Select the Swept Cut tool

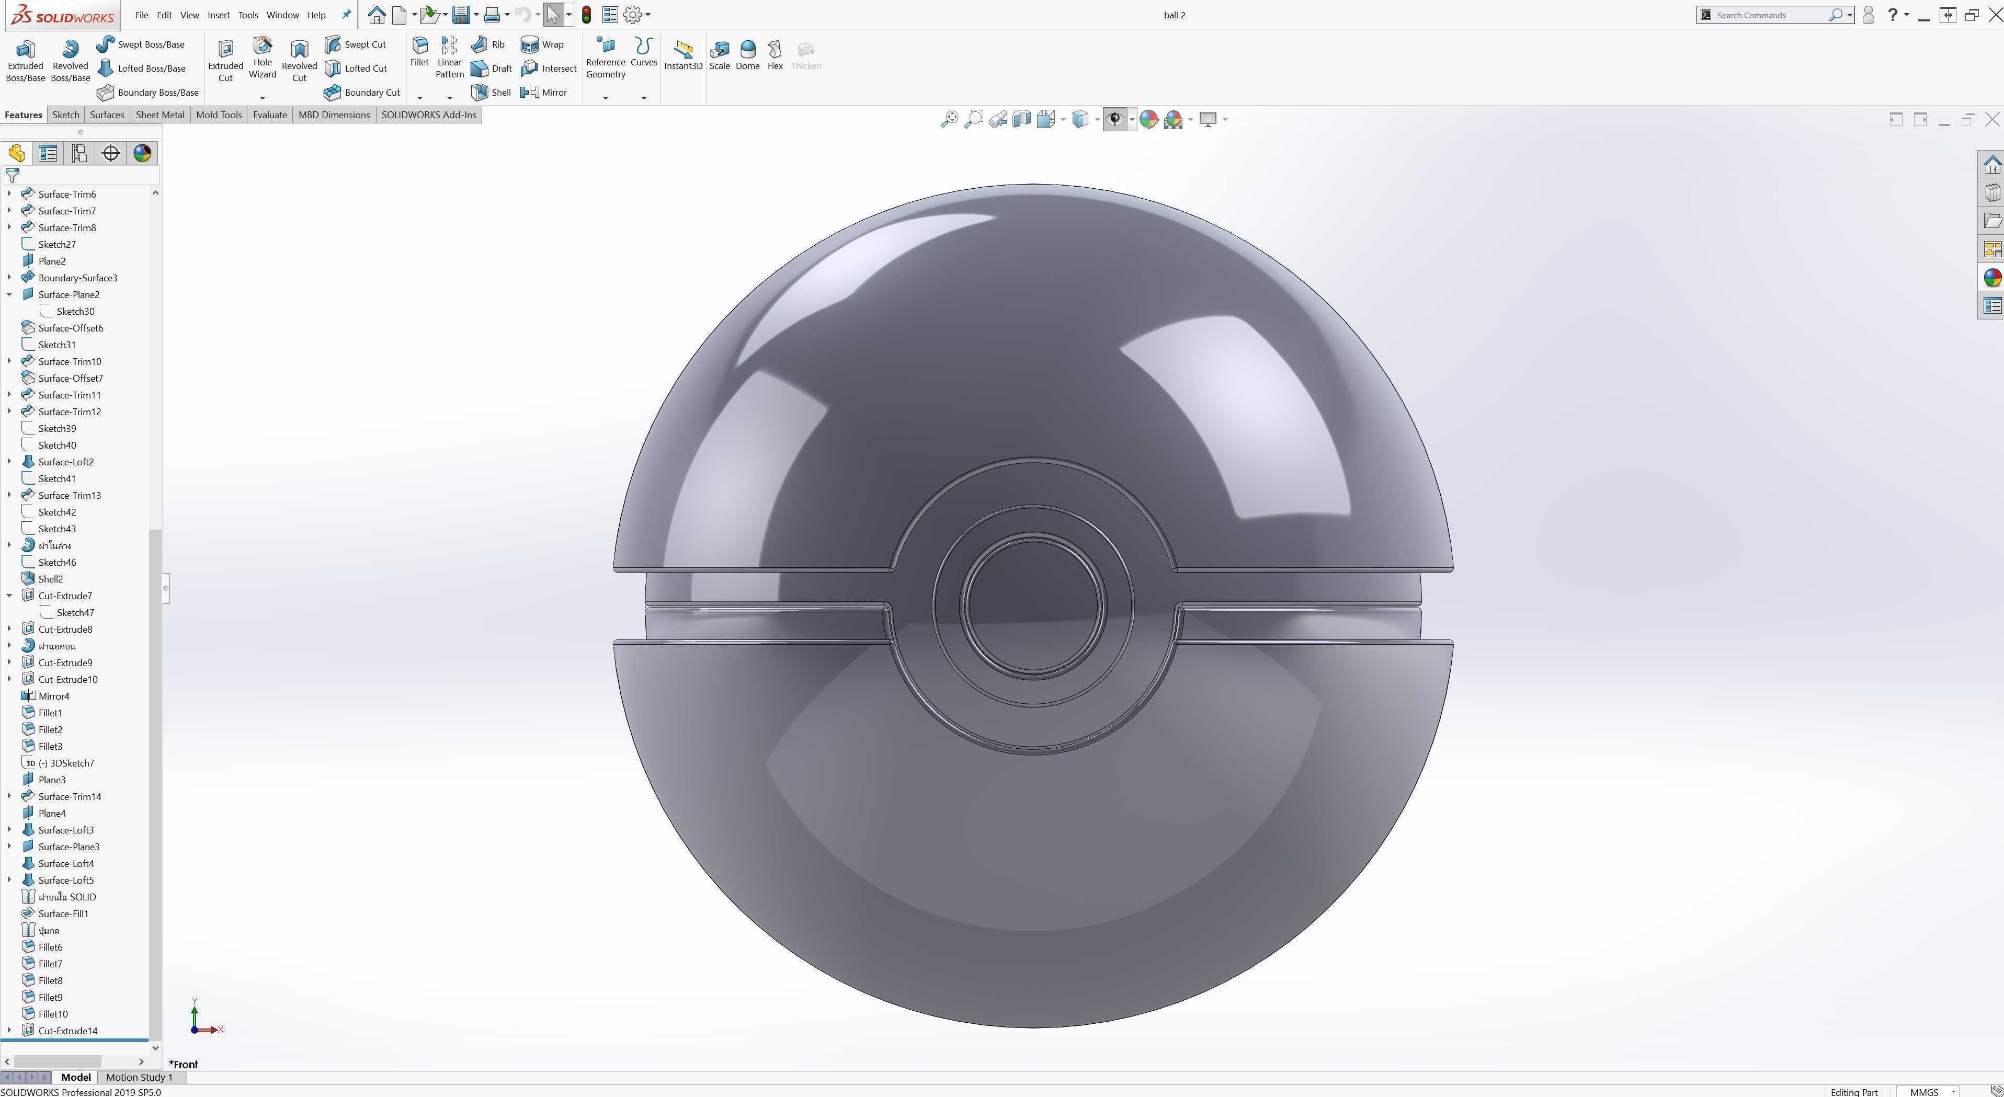click(356, 44)
